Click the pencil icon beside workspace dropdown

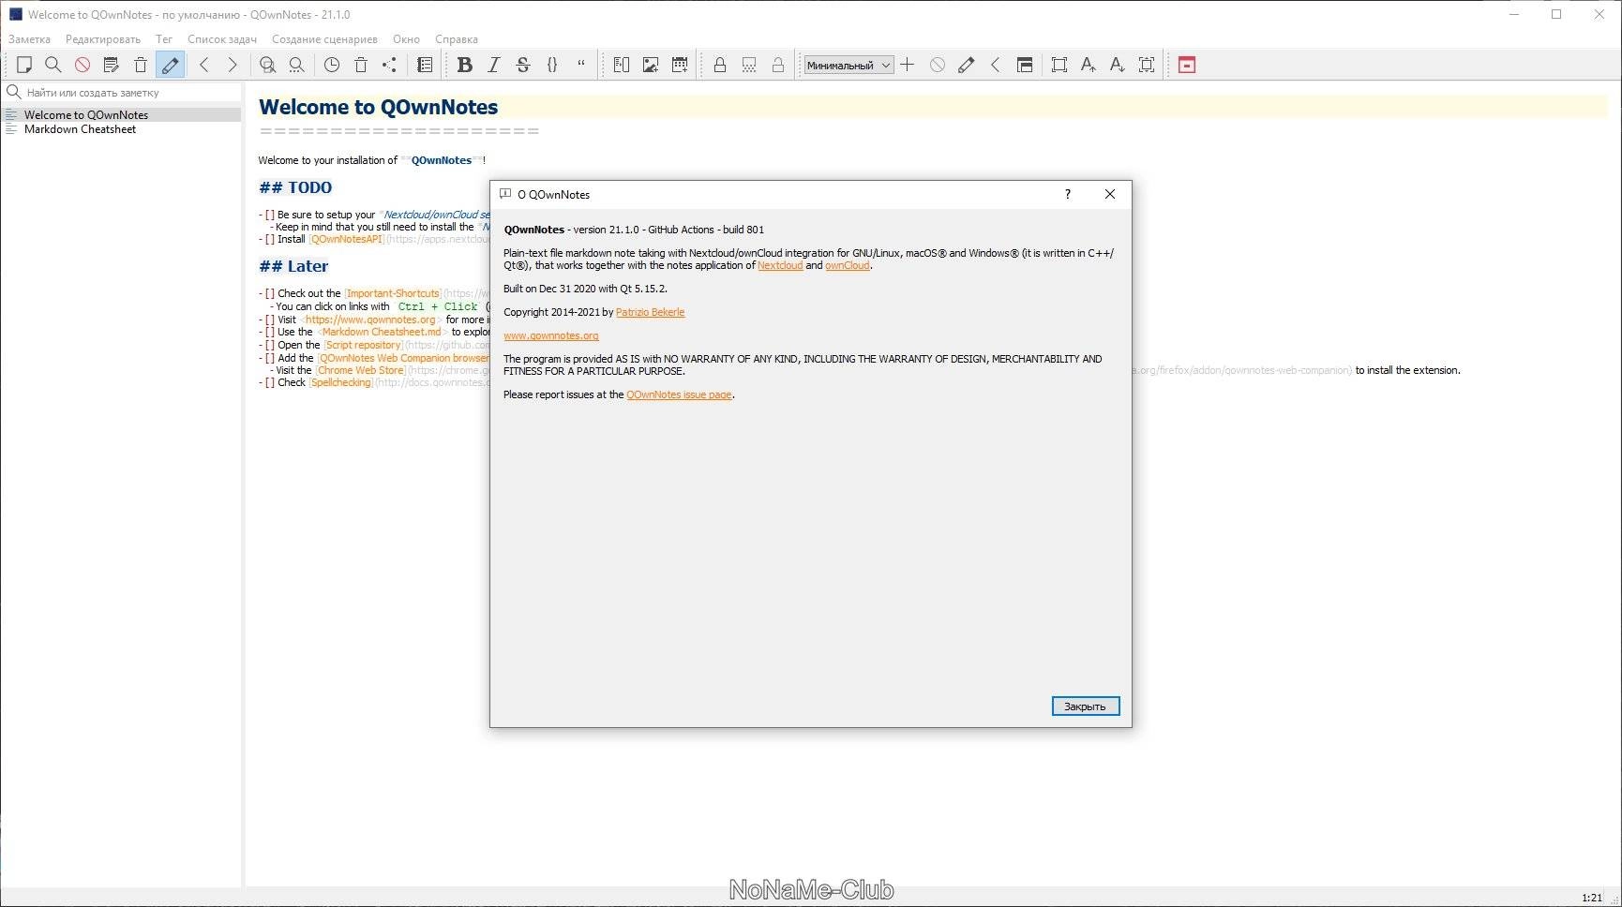coord(966,65)
